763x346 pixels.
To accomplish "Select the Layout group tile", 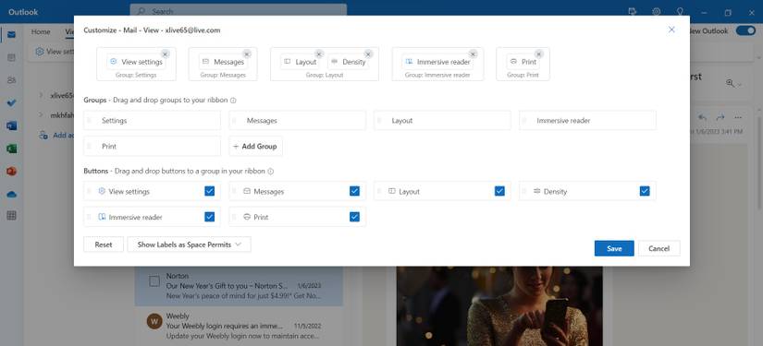I will tap(442, 120).
